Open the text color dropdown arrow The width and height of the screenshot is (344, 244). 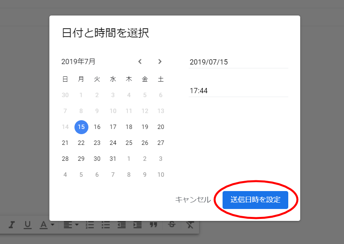(53, 224)
